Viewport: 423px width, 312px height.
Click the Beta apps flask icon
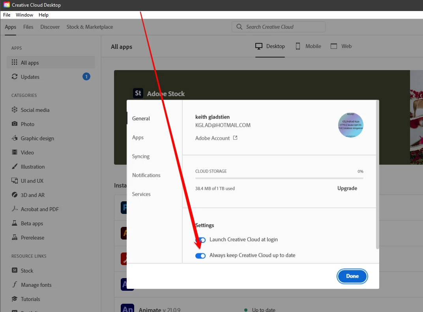15,223
